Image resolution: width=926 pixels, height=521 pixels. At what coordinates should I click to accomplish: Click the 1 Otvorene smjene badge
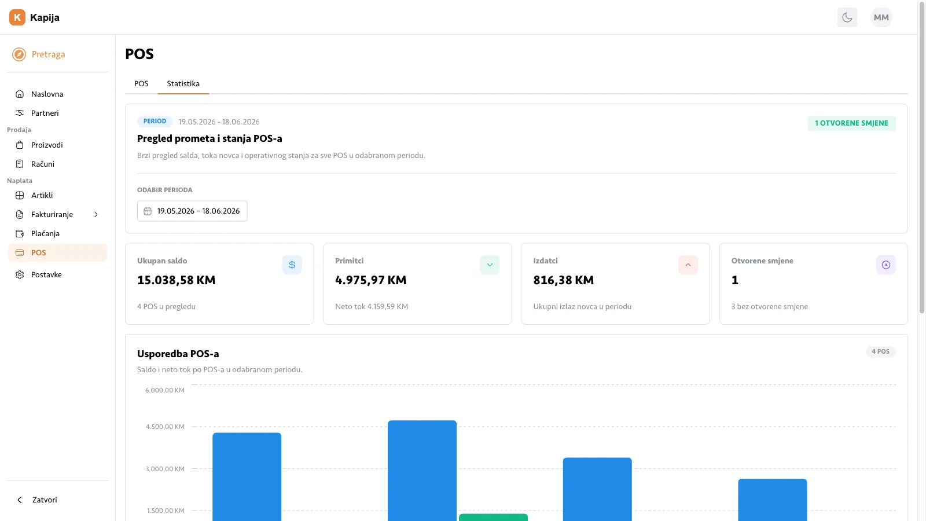[851, 123]
